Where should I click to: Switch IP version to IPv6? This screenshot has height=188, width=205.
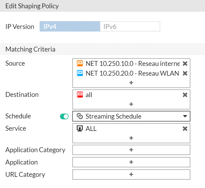pyautogui.click(x=130, y=27)
